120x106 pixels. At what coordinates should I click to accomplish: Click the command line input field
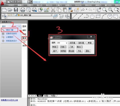click(75, 105)
